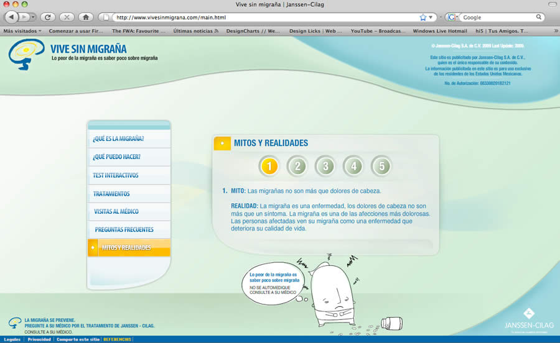Screen dimensions: 560x343
Task: Click the URL address field
Action: [x=266, y=17]
